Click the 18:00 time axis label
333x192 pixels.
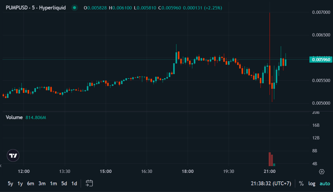pos(187,171)
